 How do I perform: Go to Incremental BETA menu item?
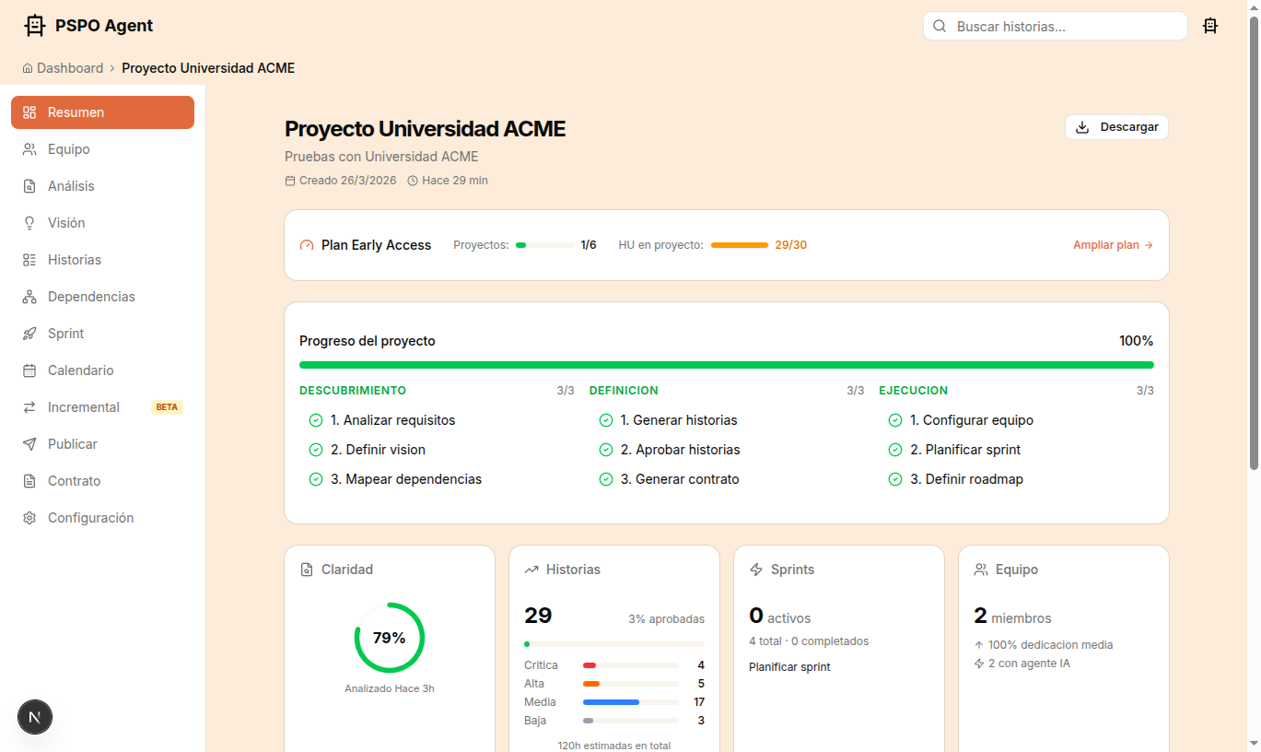tap(84, 407)
